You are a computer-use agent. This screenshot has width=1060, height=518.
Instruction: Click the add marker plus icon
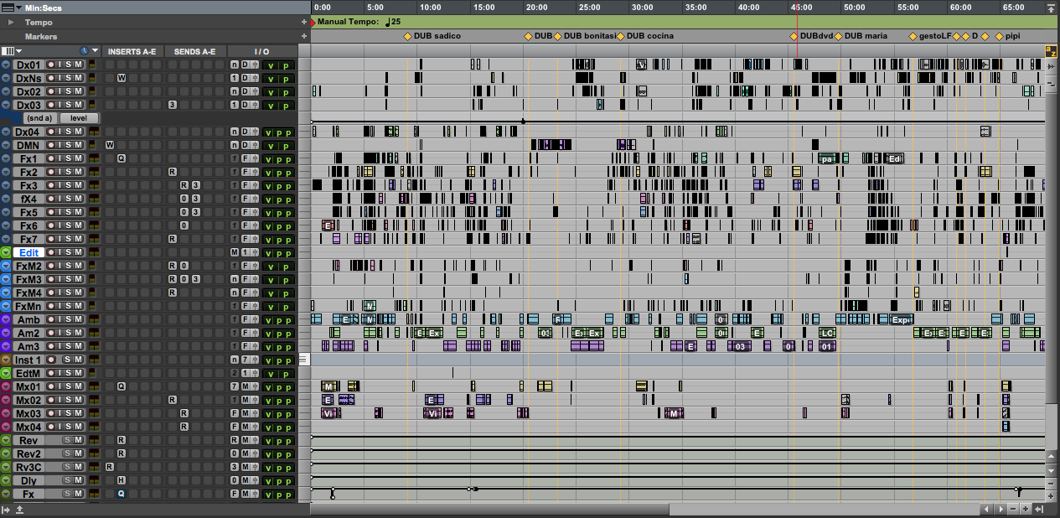304,37
